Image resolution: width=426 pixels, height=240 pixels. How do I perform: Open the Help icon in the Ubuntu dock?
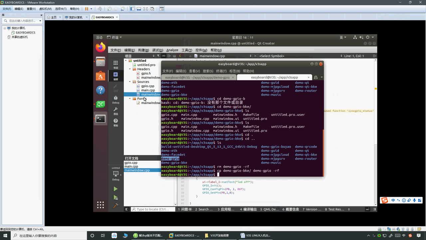pos(101,90)
